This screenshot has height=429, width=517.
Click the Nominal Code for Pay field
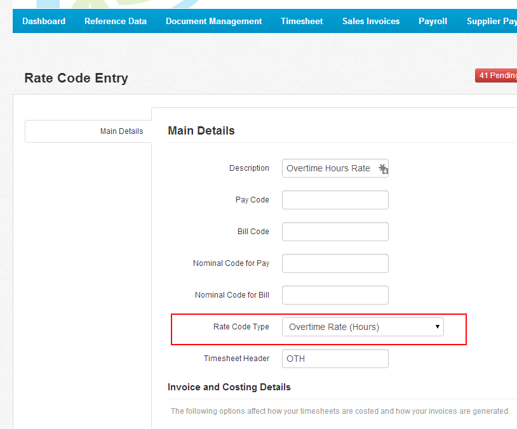335,263
